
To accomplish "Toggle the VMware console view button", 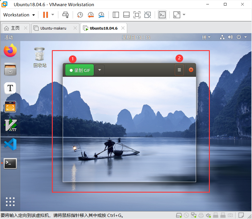I will pos(162,15).
